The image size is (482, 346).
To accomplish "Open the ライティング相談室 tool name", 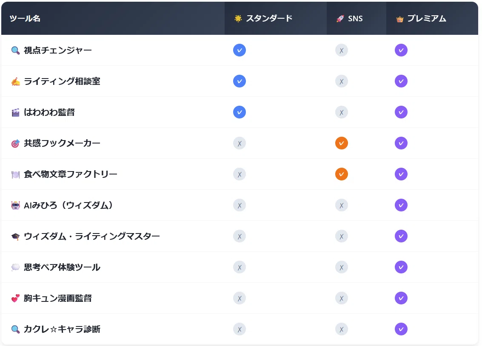I will tap(62, 81).
